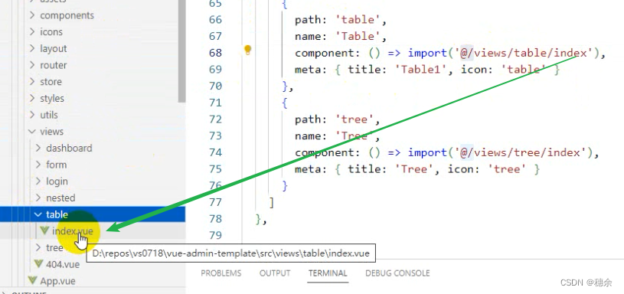Click the 'Table1' title string on line 69
This screenshot has height=294, width=624.
421,70
